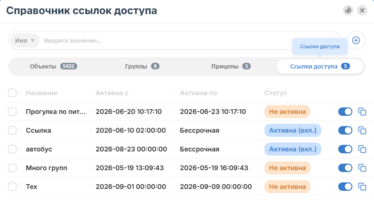The height and width of the screenshot is (203, 374).
Task: Click end date 2026-06-23 10:17:10
Action: pyautogui.click(x=213, y=112)
